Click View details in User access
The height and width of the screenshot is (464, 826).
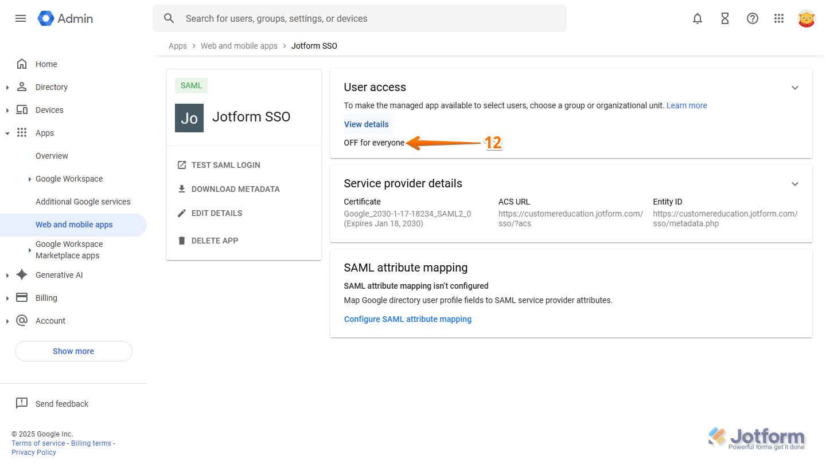(367, 124)
